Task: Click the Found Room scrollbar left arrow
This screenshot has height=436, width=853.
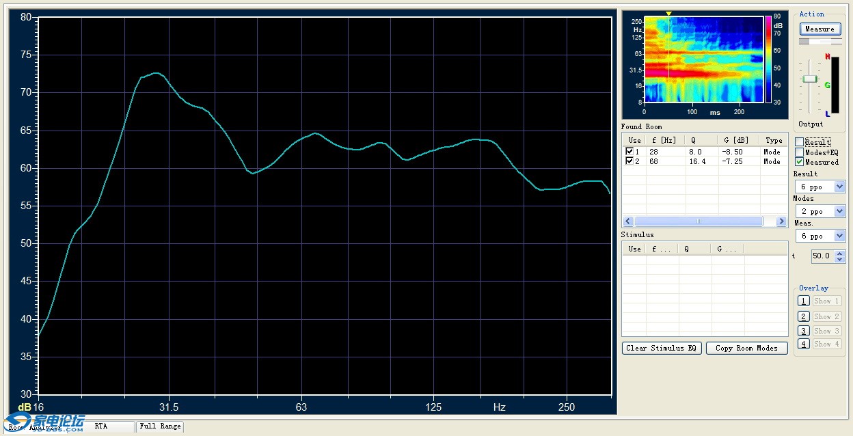Action: pos(627,221)
